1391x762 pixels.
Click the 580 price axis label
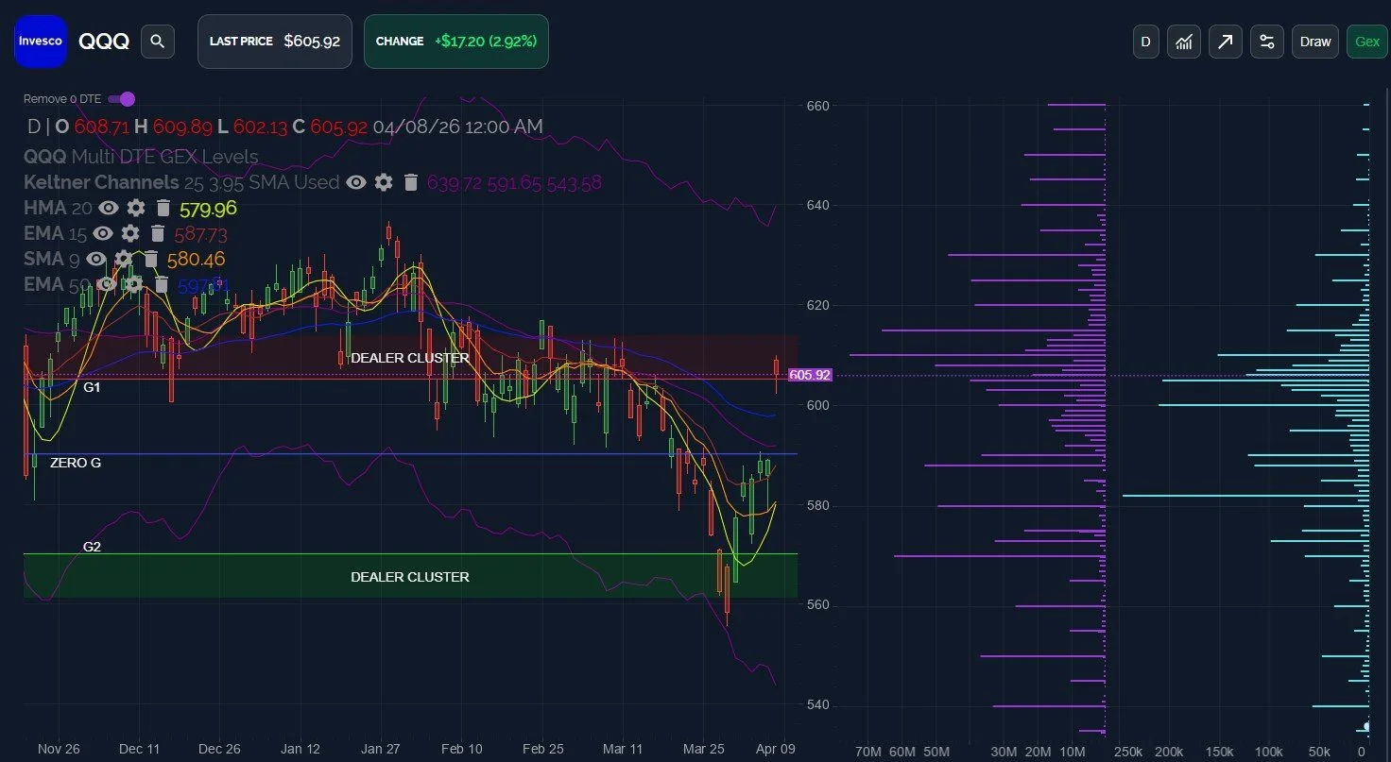tap(818, 505)
